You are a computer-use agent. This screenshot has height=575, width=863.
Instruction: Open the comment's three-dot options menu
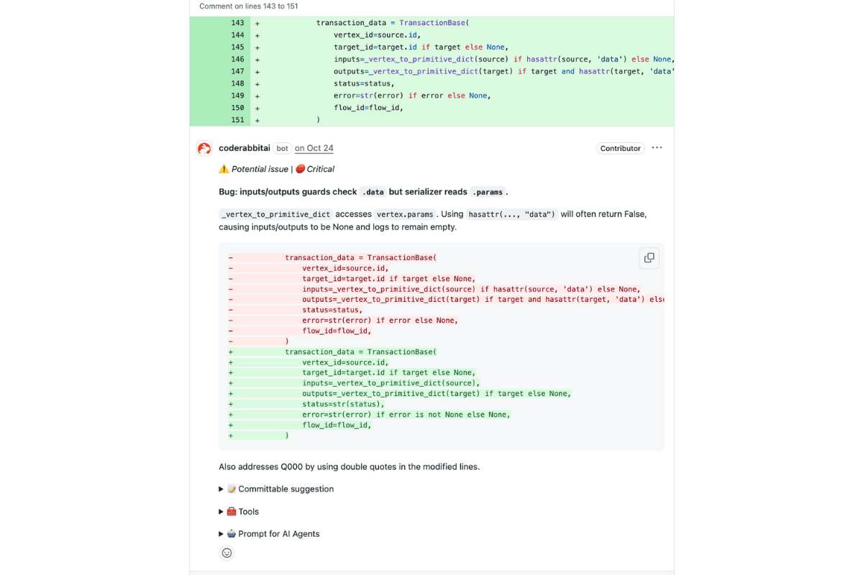coord(657,148)
